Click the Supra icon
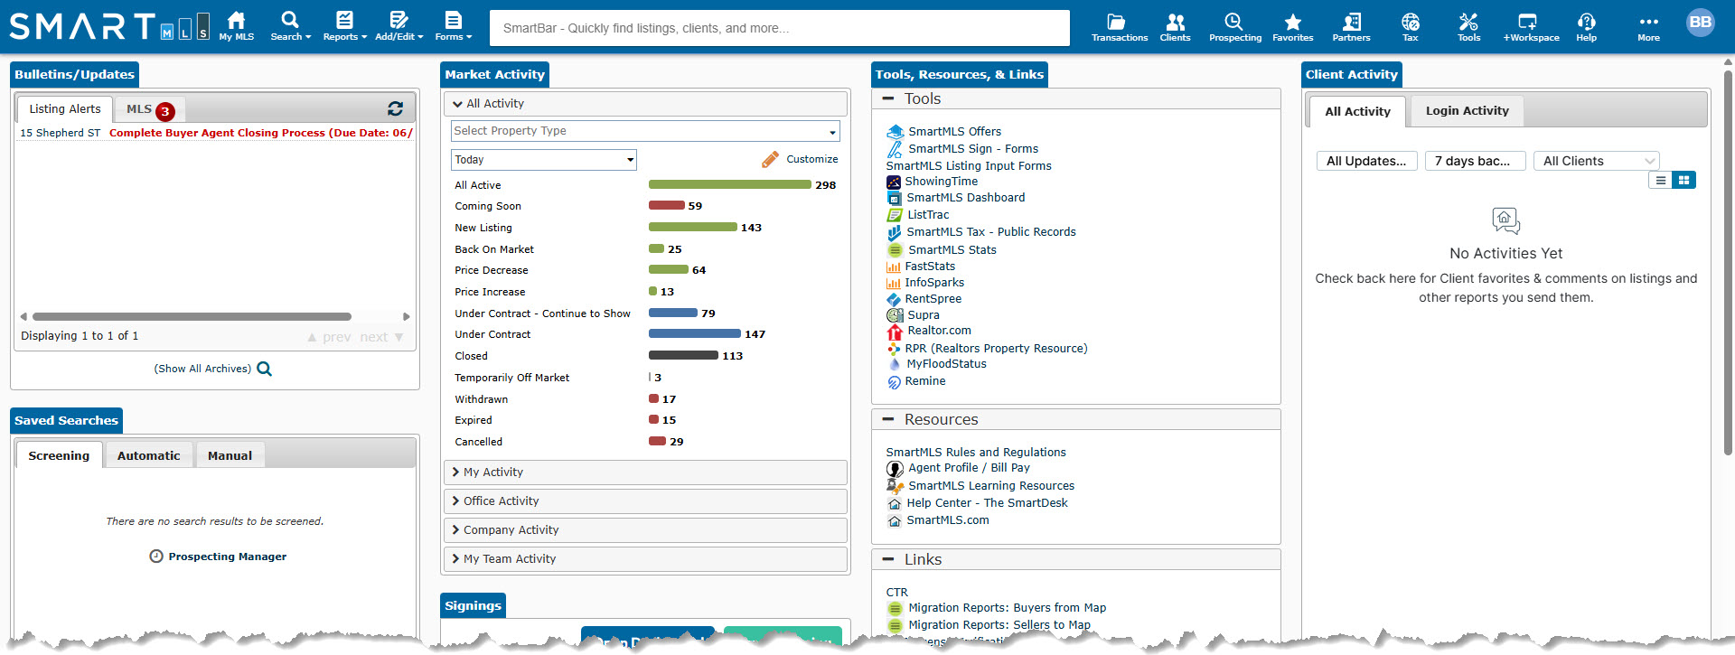 895,315
